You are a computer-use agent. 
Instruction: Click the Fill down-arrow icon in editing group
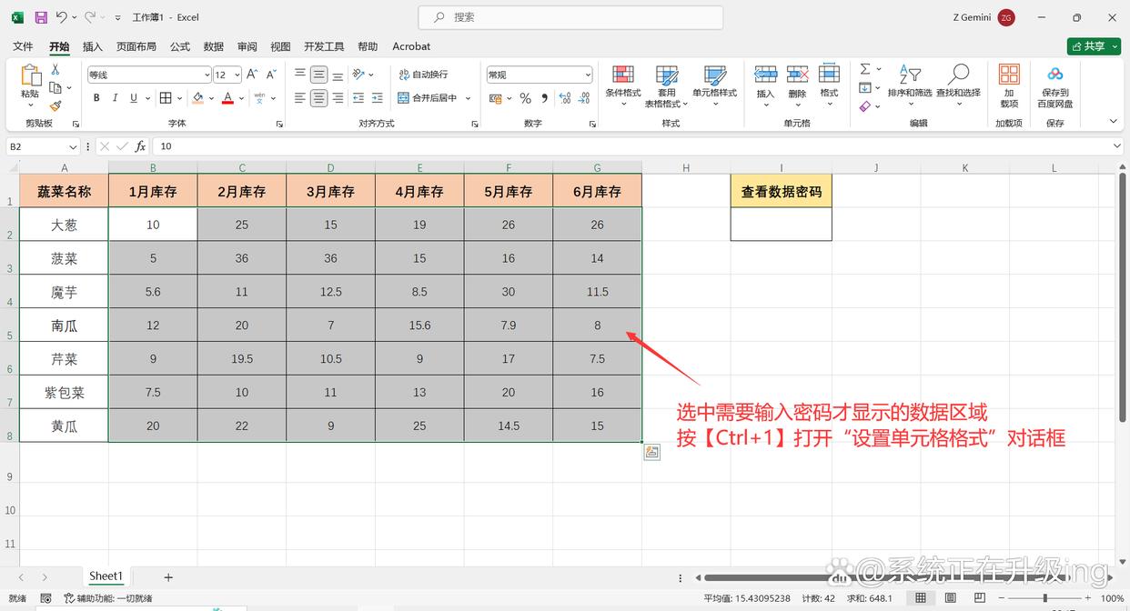[x=865, y=87]
